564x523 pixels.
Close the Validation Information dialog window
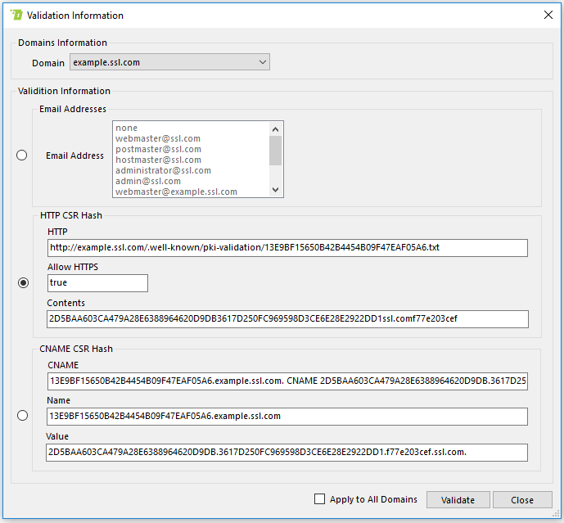click(x=548, y=15)
